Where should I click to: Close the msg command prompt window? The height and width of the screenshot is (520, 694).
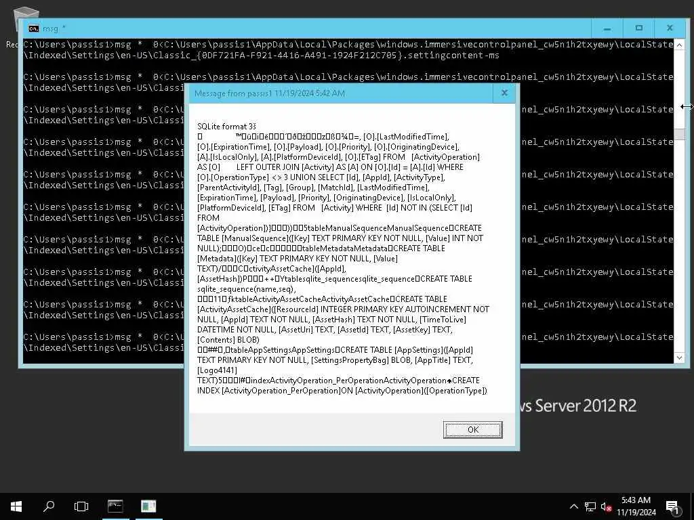click(670, 28)
